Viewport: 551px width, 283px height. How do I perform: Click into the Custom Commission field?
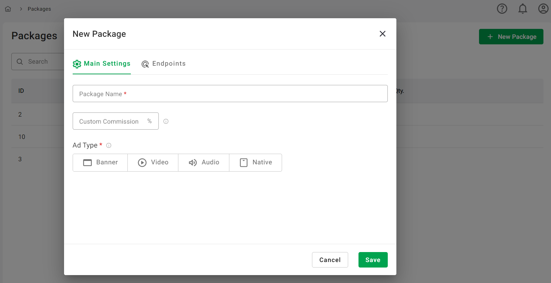(110, 121)
